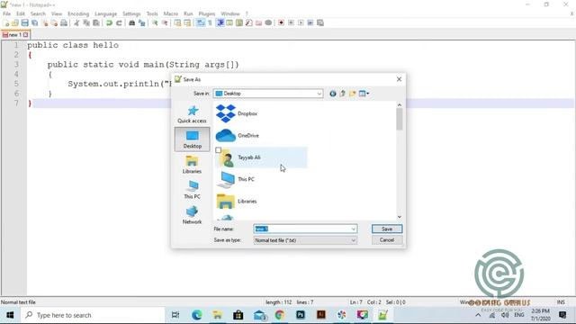Click the Print toolbar icon
The image size is (576, 324).
point(64,22)
